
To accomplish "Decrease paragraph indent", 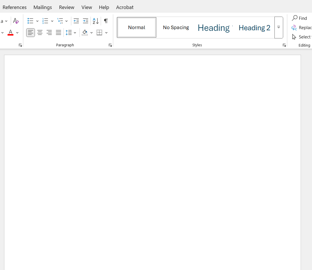I will [76, 21].
